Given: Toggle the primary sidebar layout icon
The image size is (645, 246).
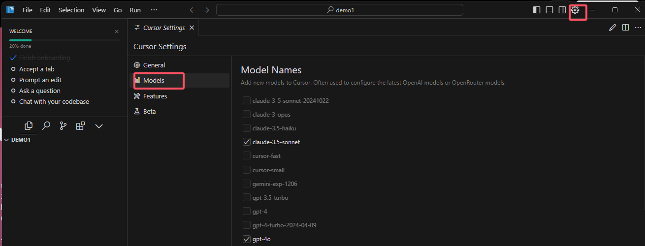Looking at the screenshot, I should click(x=537, y=10).
